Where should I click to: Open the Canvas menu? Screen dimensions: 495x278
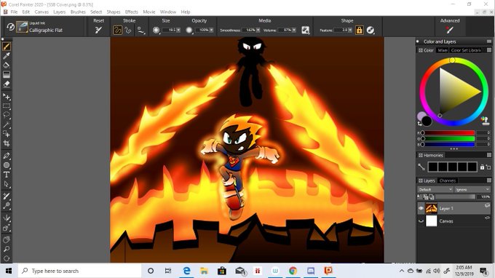click(41, 12)
